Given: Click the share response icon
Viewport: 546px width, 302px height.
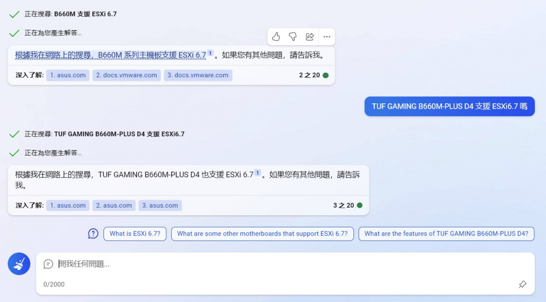Looking at the screenshot, I should click(x=310, y=37).
